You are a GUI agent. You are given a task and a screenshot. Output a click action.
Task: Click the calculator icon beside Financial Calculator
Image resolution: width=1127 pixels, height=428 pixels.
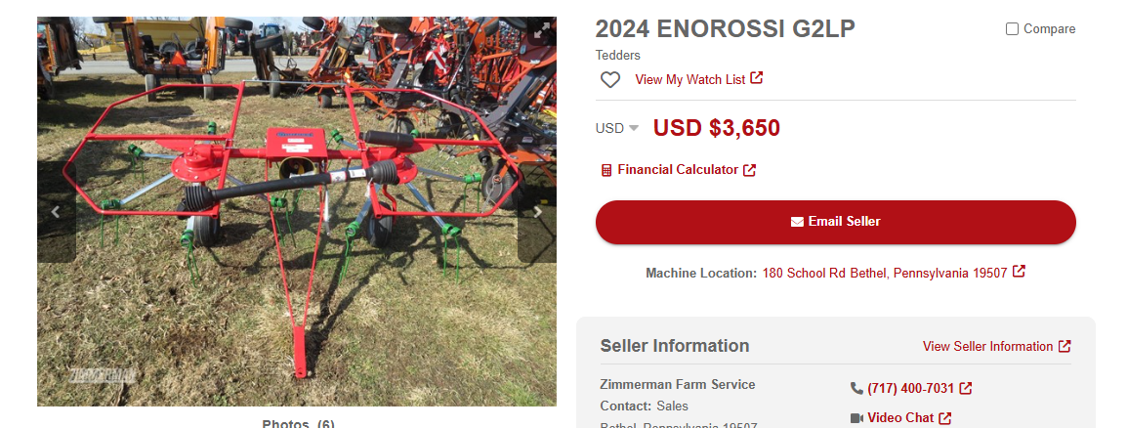pyautogui.click(x=605, y=170)
